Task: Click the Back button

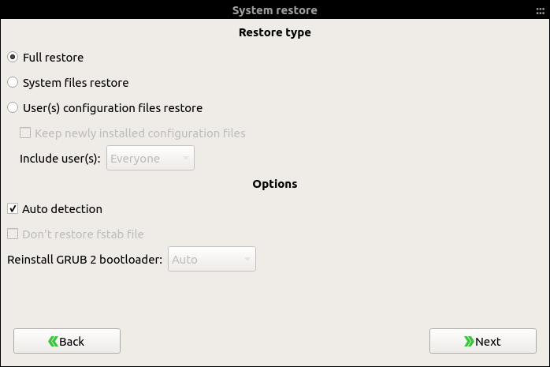Action: coord(67,341)
